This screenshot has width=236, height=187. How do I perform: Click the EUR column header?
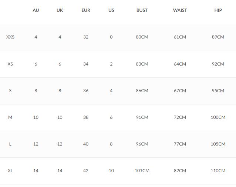pyautogui.click(x=86, y=10)
